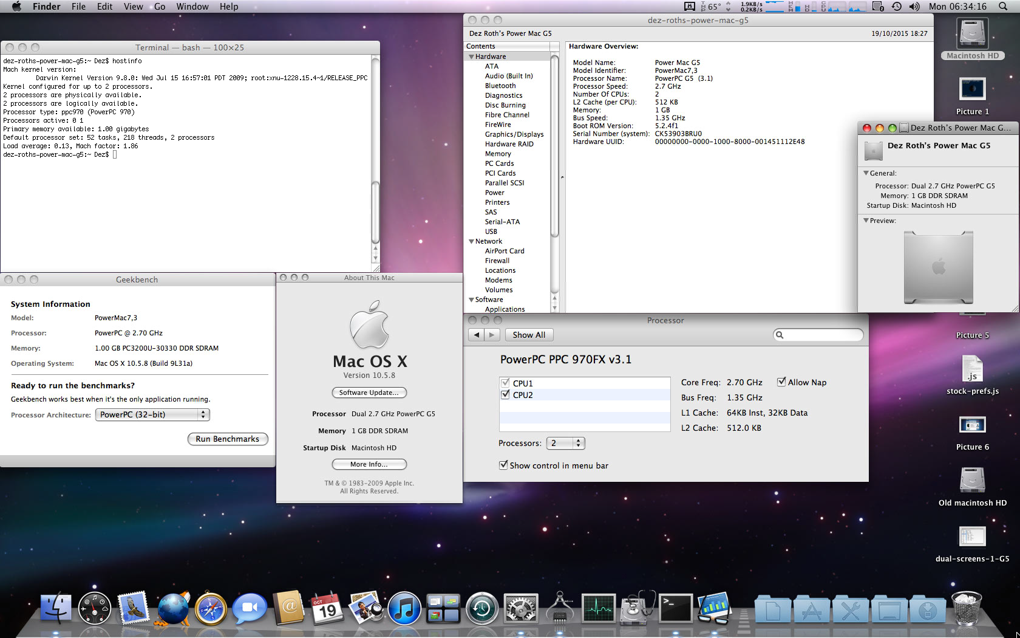Switch to System Profiler dock icon
The width and height of the screenshot is (1020, 638).
tap(560, 608)
